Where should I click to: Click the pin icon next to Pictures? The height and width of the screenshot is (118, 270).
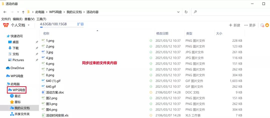click(x=37, y=60)
